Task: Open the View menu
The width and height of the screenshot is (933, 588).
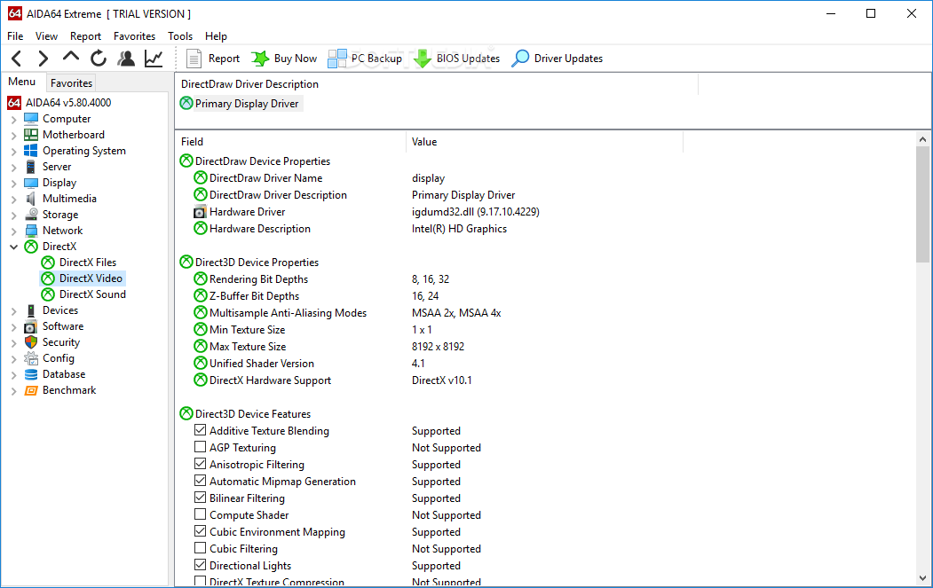Action: pyautogui.click(x=46, y=36)
